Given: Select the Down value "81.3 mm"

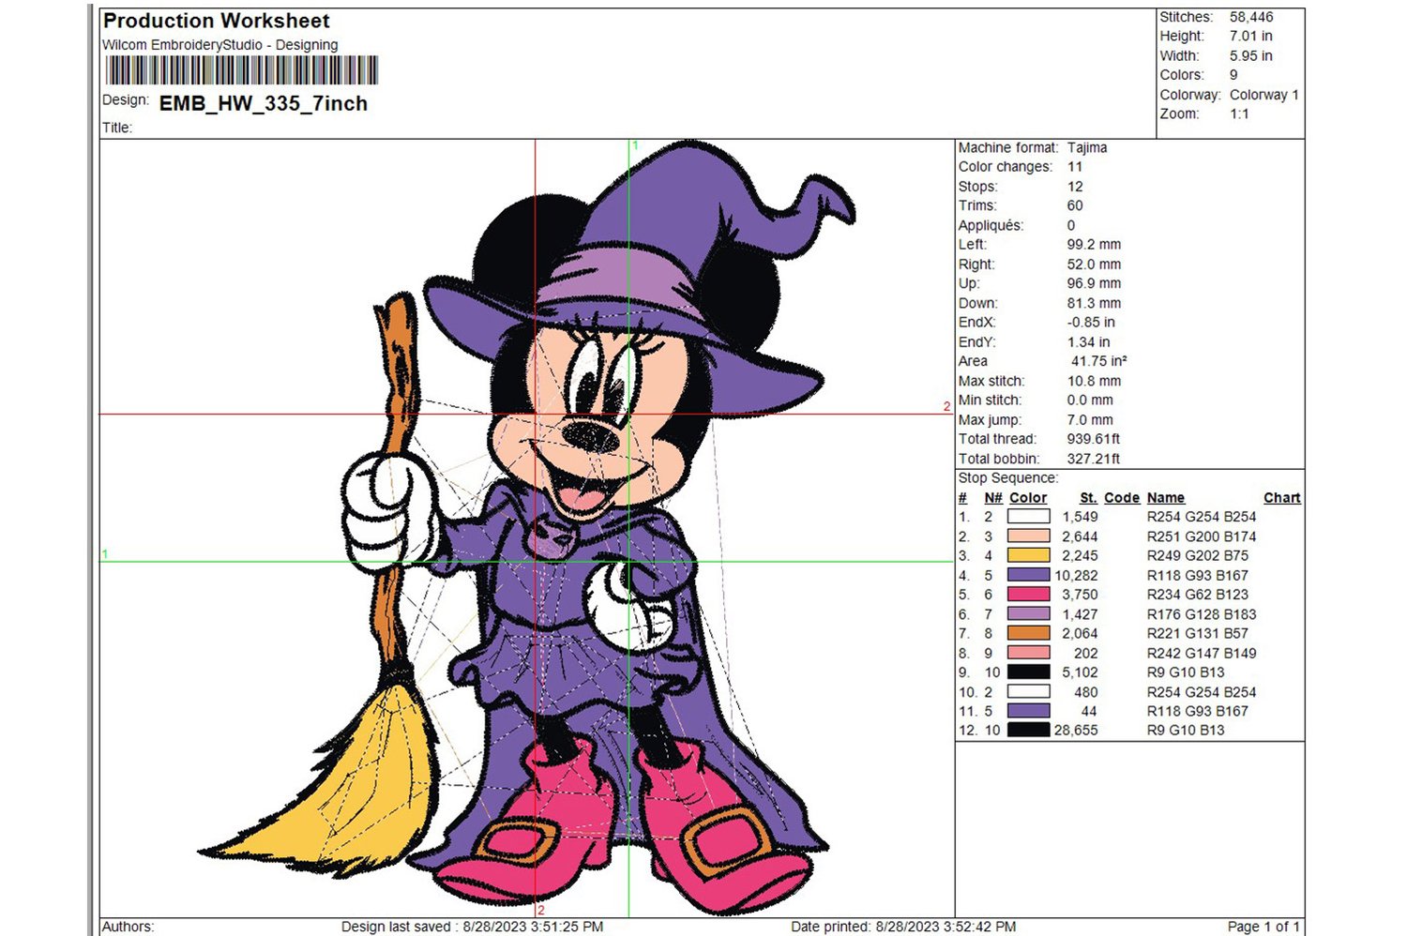Looking at the screenshot, I should tap(1094, 303).
